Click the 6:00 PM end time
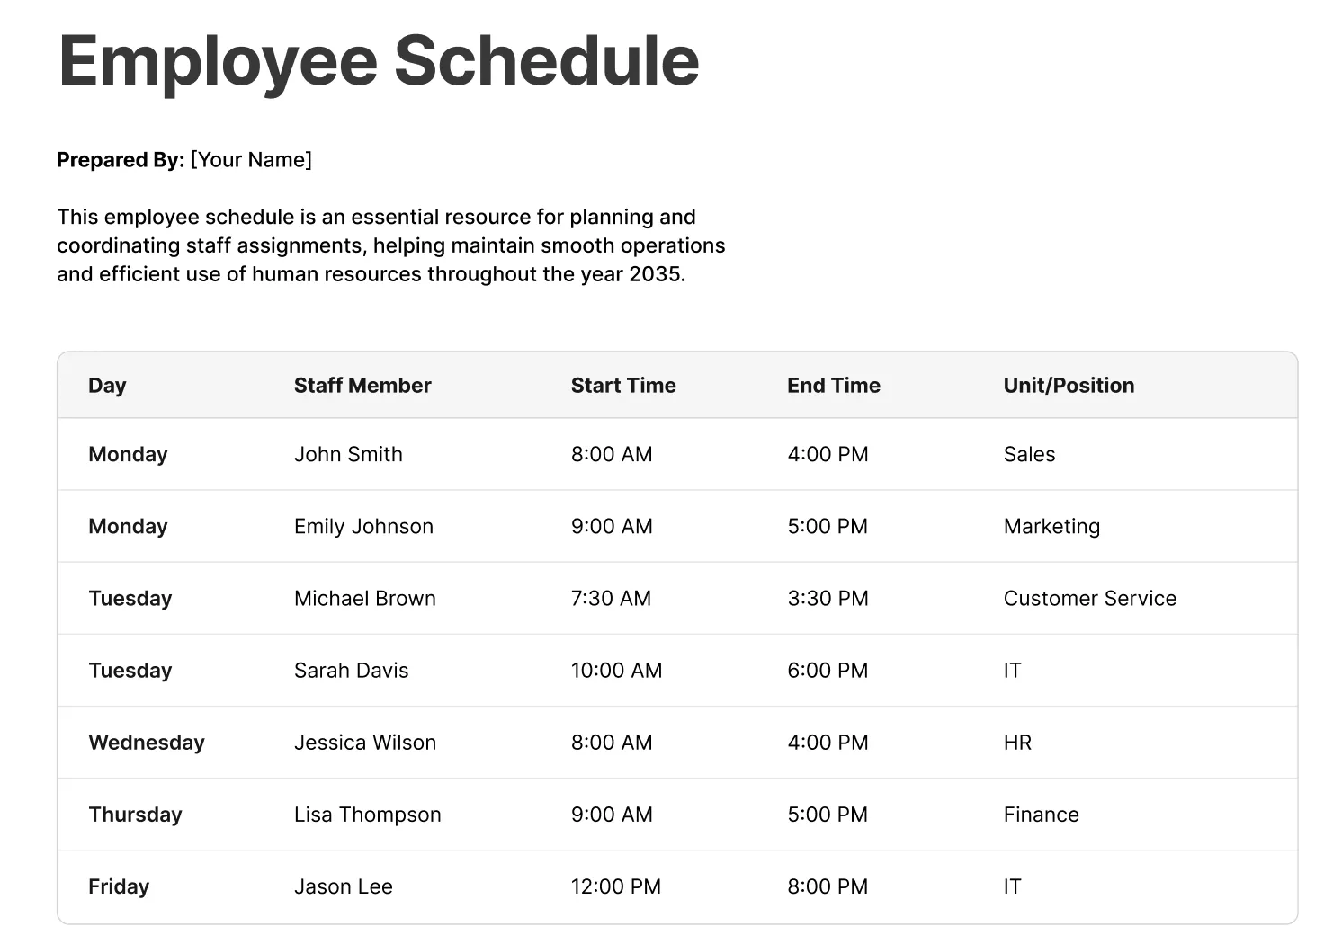This screenshot has width=1342, height=926. (x=828, y=671)
